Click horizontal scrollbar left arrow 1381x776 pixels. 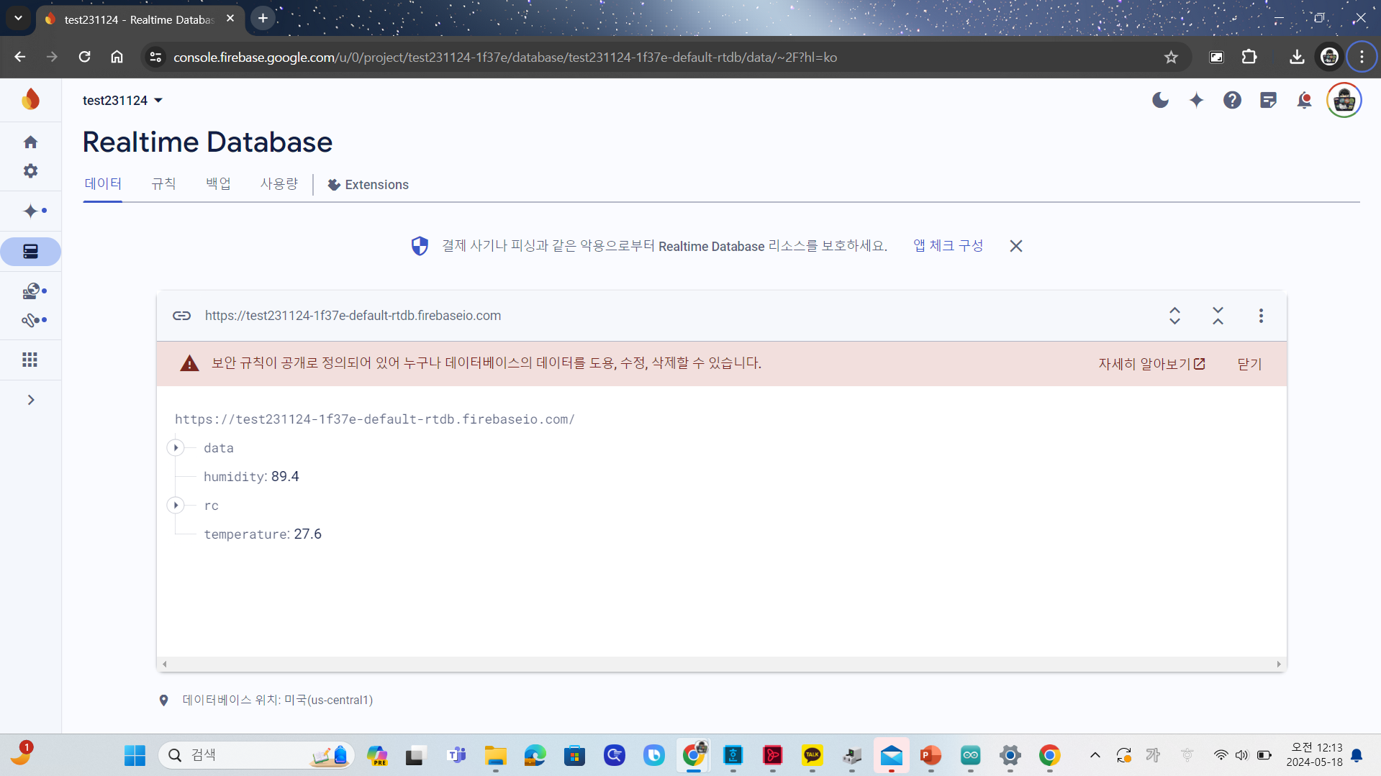(165, 665)
